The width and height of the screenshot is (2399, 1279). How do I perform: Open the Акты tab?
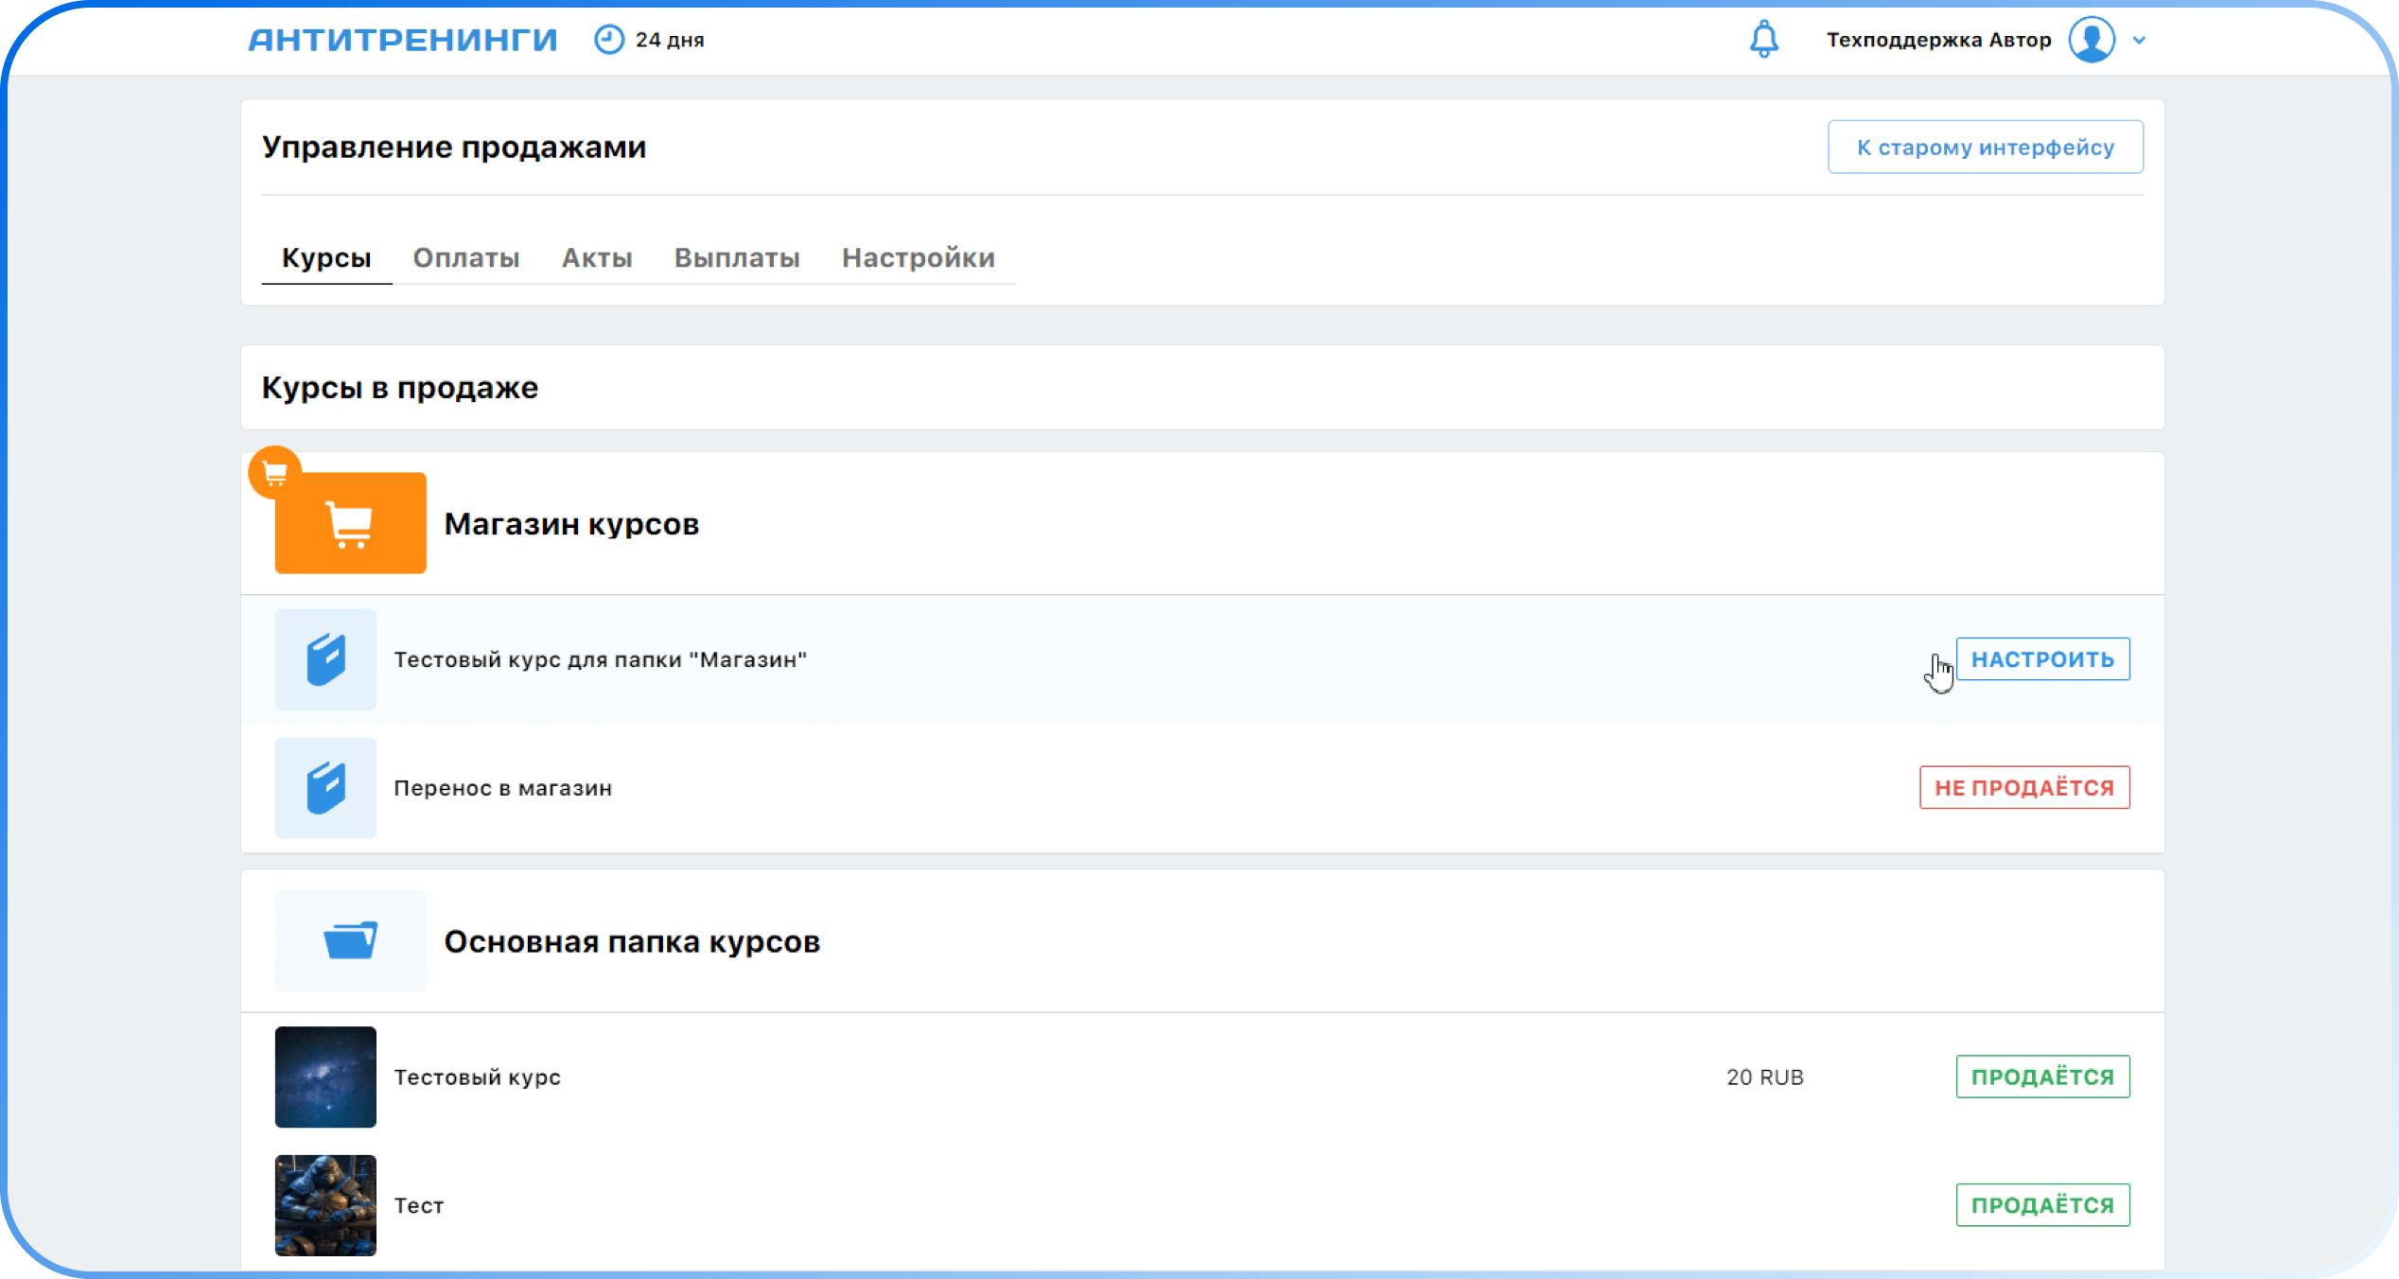click(597, 257)
